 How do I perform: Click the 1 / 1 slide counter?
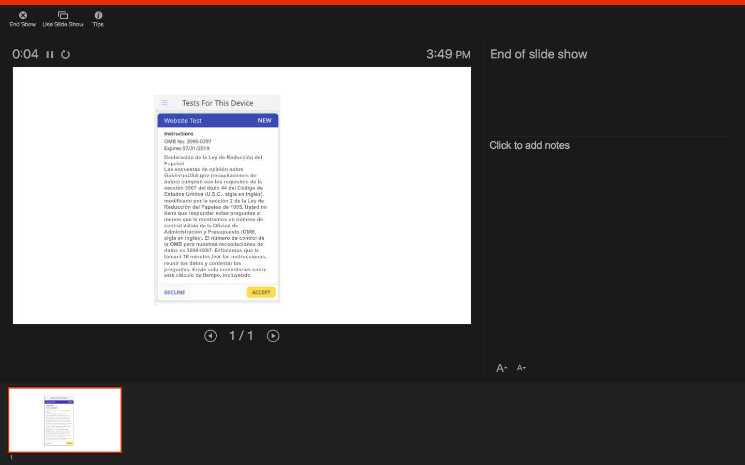click(242, 336)
